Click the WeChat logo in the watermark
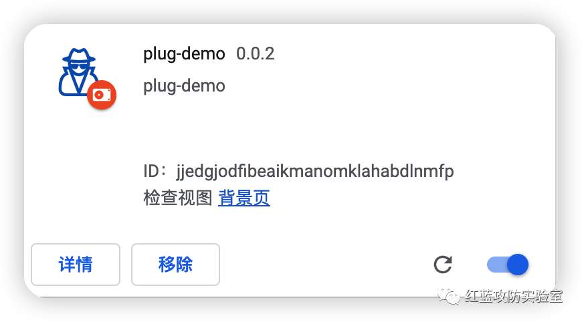The height and width of the screenshot is (322, 582). [448, 296]
